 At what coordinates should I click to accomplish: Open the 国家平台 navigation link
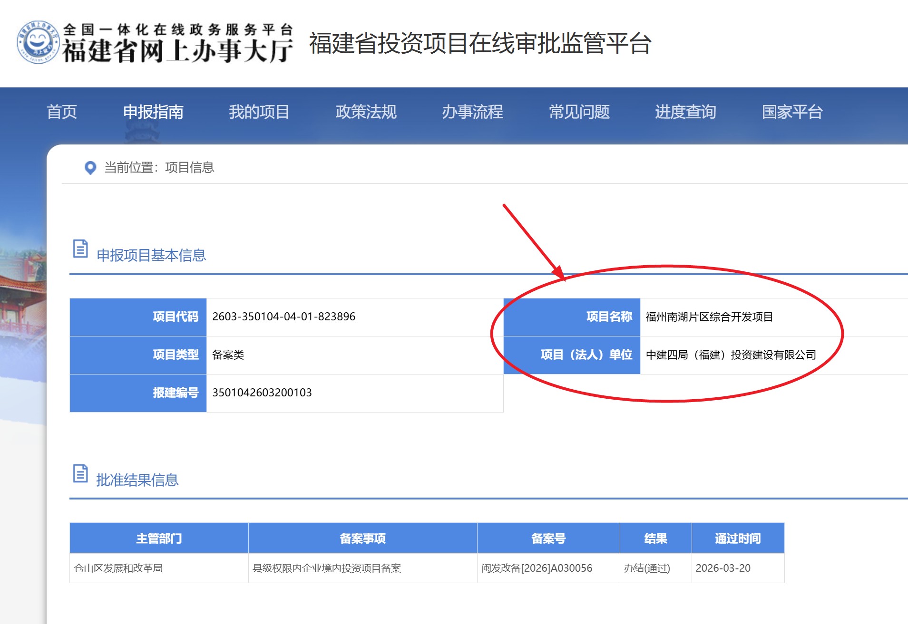pos(792,112)
